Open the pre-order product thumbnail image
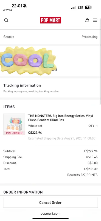 [14, 125]
